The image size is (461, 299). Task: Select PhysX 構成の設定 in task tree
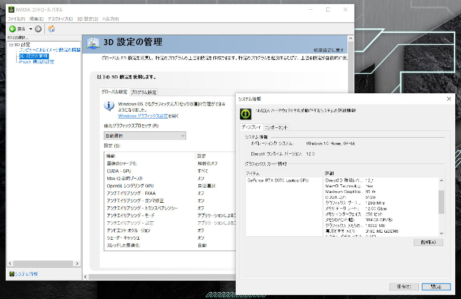pos(36,62)
